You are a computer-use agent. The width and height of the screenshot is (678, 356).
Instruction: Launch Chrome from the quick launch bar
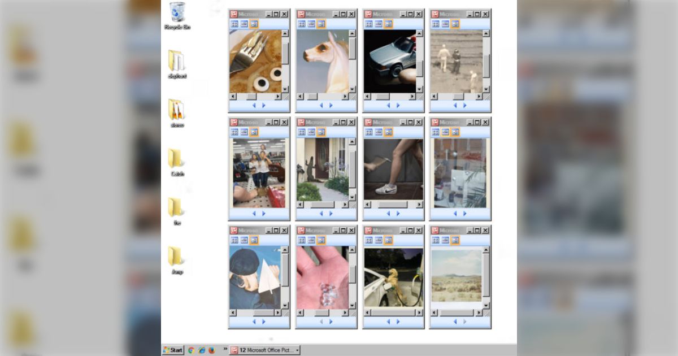191,350
